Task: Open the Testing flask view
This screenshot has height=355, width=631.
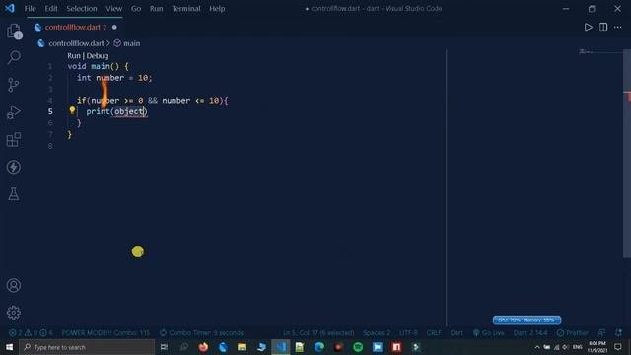Action: [x=14, y=194]
